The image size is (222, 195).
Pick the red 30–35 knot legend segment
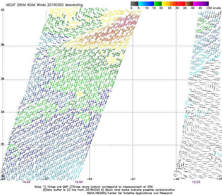(x=181, y=4)
